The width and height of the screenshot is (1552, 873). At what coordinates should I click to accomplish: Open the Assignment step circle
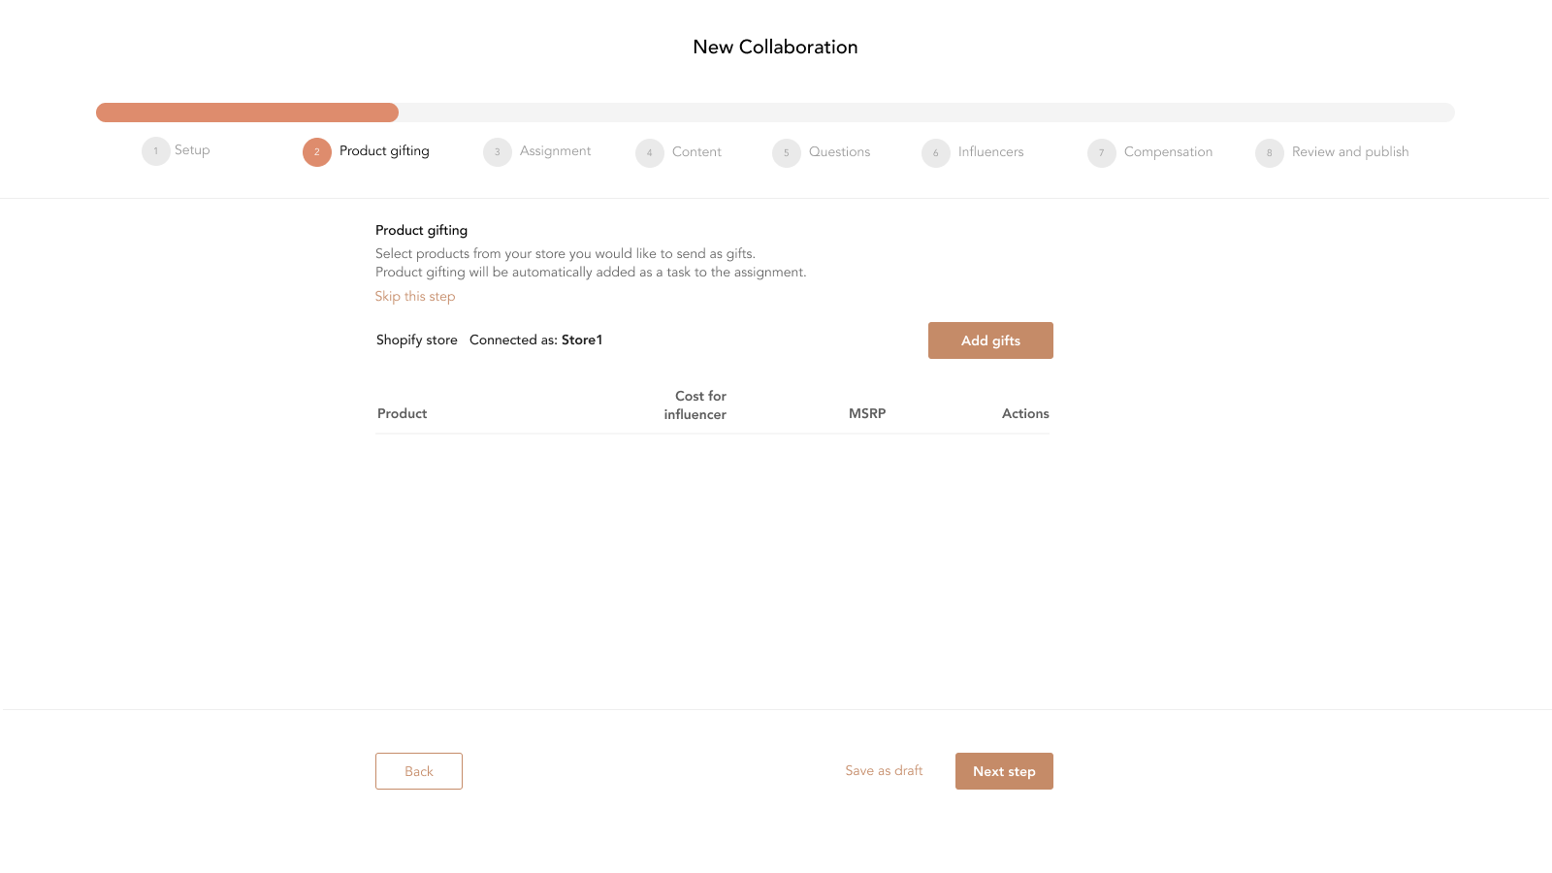497,152
